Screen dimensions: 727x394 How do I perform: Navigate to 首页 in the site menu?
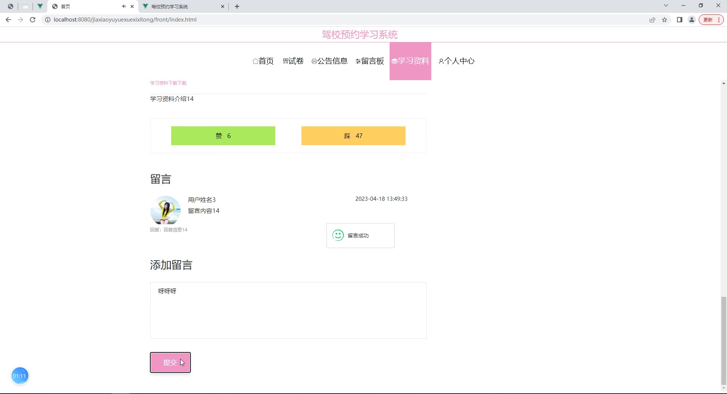coord(263,61)
